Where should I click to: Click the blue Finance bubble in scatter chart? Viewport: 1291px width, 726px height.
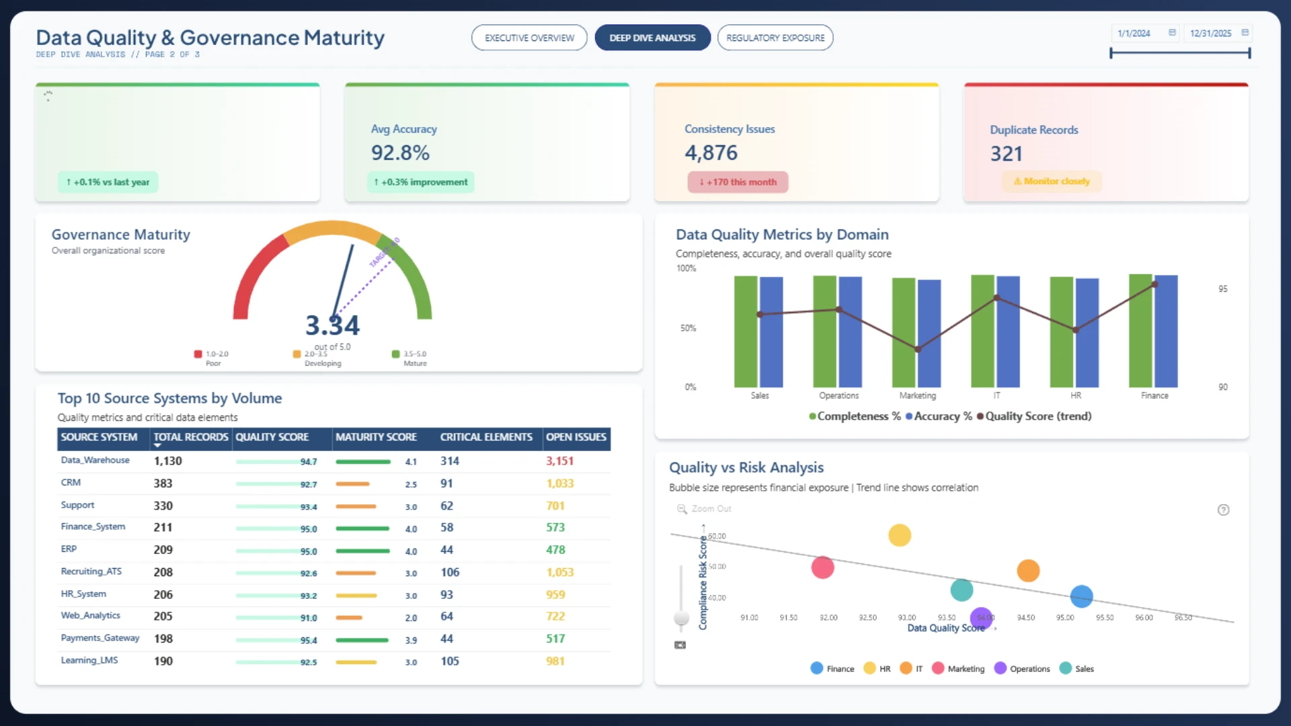pos(1081,596)
